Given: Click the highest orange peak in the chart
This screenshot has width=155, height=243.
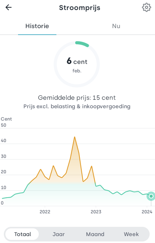Looking at the screenshot, I should coord(74,137).
